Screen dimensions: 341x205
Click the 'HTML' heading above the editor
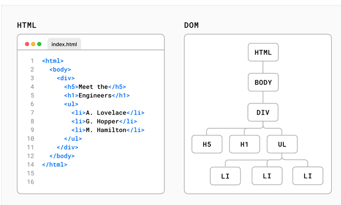(x=27, y=25)
